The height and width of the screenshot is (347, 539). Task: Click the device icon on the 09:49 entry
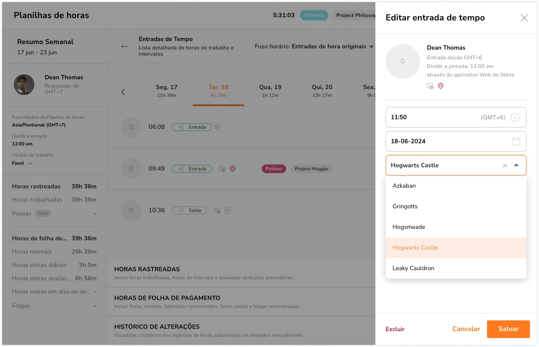pos(222,169)
